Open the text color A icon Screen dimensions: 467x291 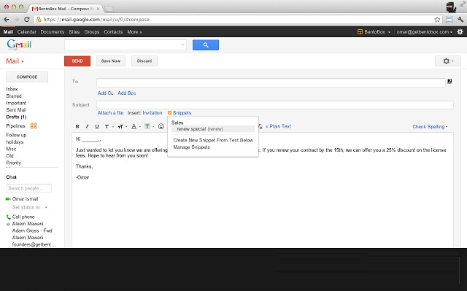point(134,126)
